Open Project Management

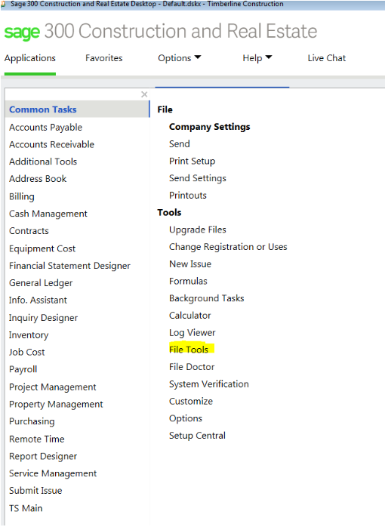point(52,387)
